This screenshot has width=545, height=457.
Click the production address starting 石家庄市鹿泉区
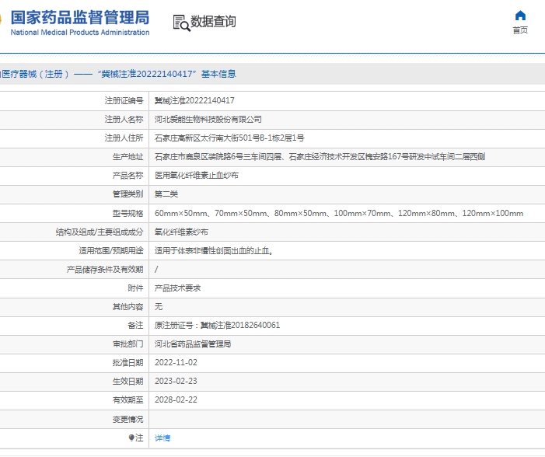[320, 157]
